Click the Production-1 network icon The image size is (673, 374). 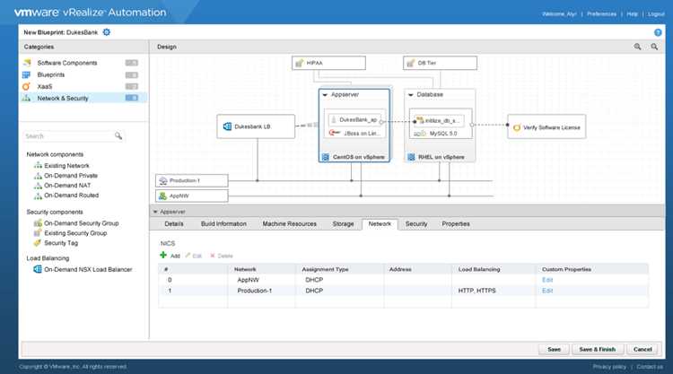[x=163, y=181]
